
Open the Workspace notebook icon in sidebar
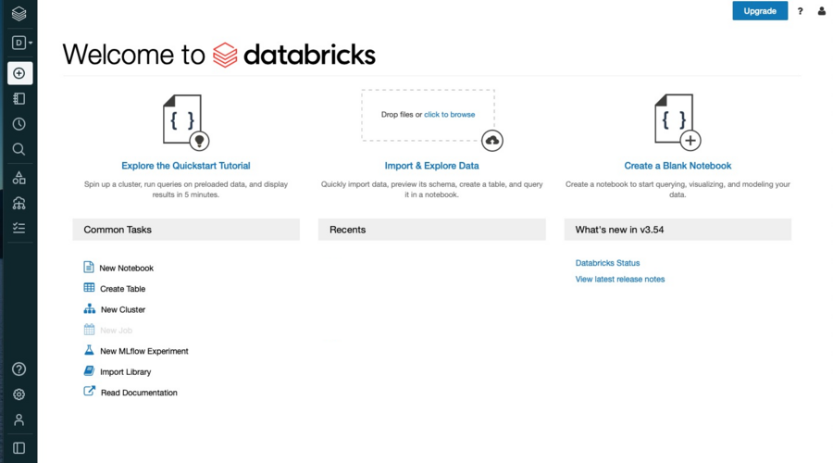tap(19, 99)
